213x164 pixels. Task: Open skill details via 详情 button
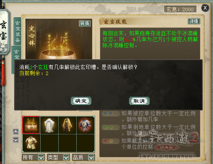pos(194,21)
